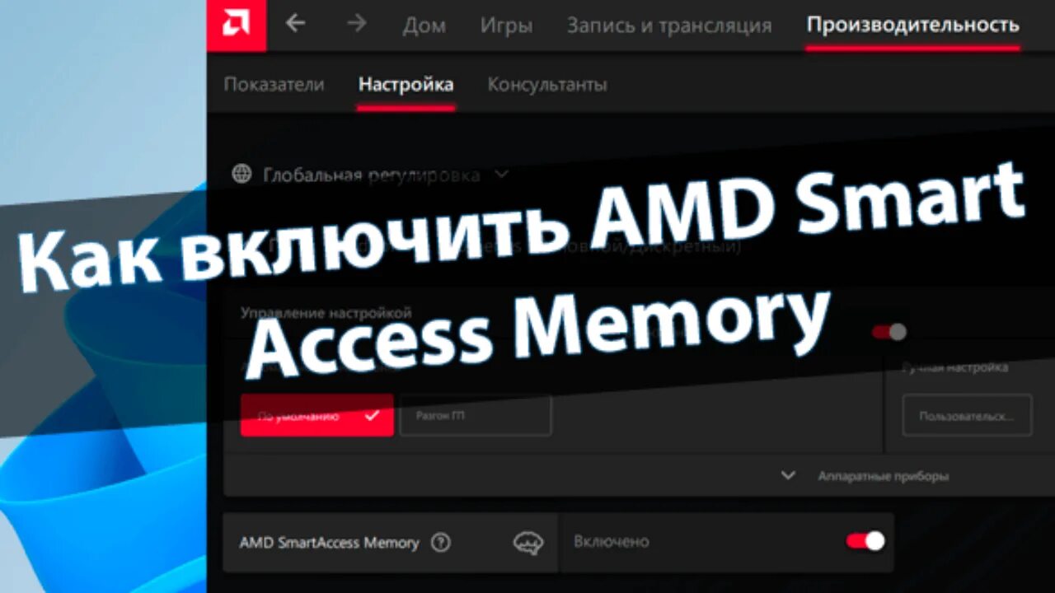Screen dimensions: 1055x593
Task: Open Запись и трансляция tab
Action: pos(669,26)
